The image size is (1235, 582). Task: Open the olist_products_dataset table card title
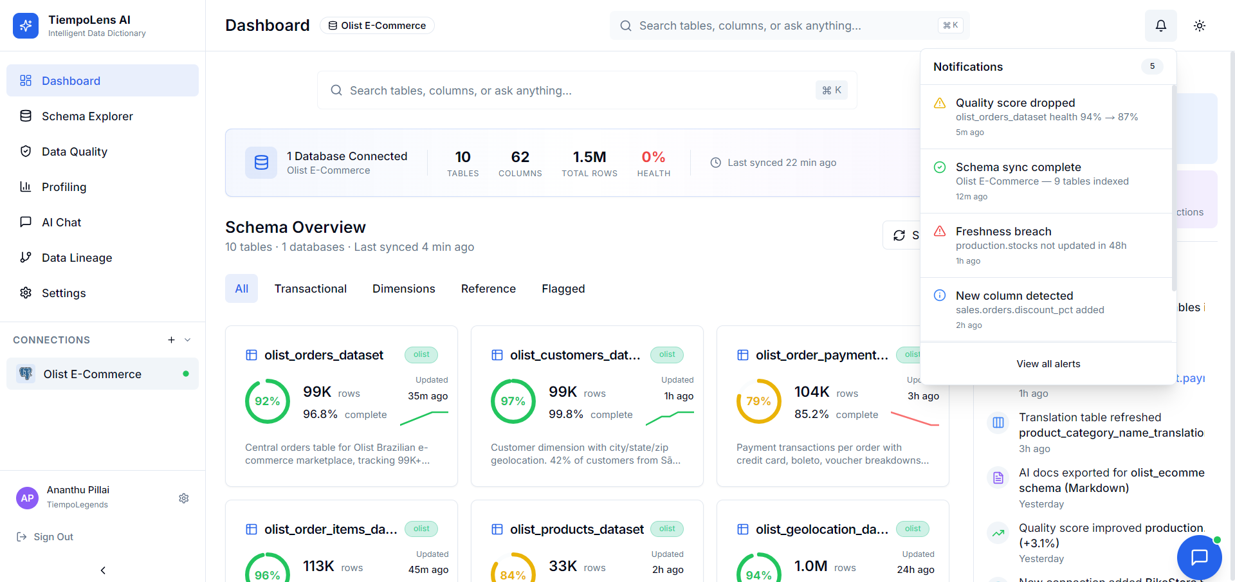coord(577,529)
